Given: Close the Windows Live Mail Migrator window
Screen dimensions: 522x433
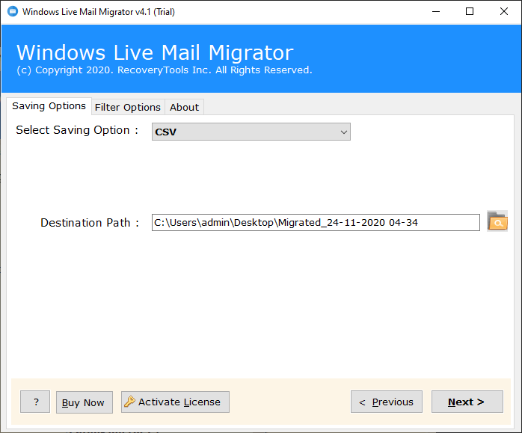Looking at the screenshot, I should click(504, 12).
